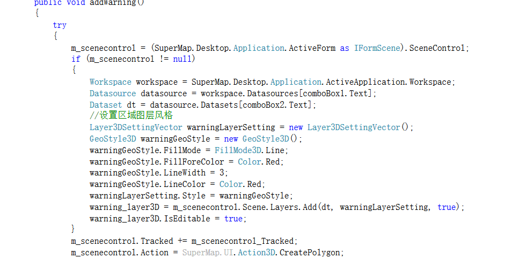Click 'SceneControl' property at line end
The height and width of the screenshot is (275, 532).
coord(437,48)
